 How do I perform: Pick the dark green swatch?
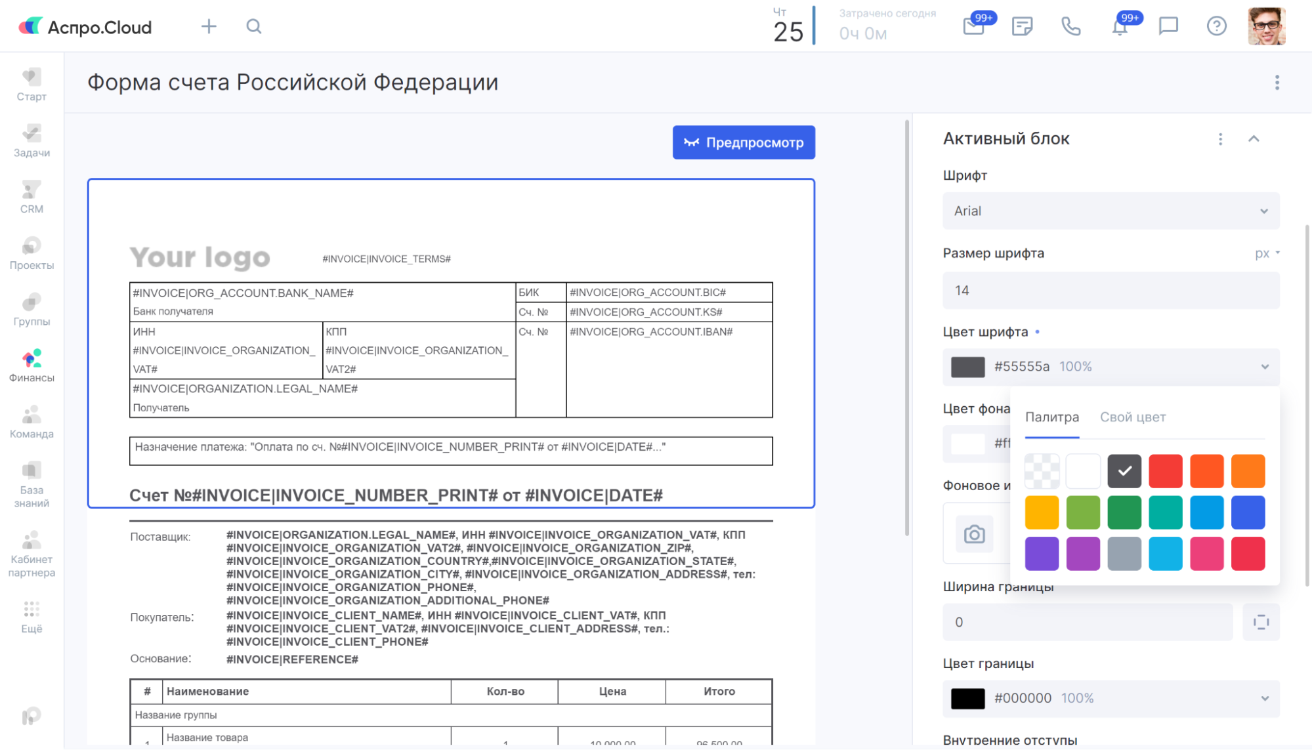(1124, 512)
